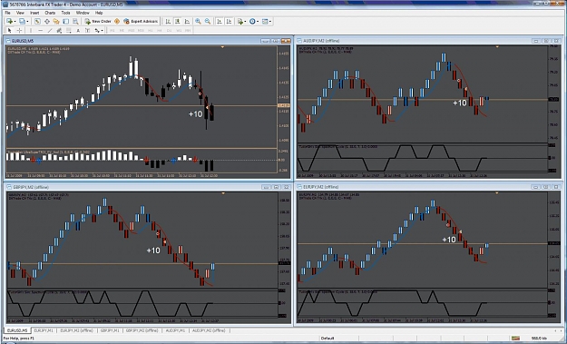This screenshot has width=567, height=344.
Task: Zoom in on the chart
Action: (198, 22)
